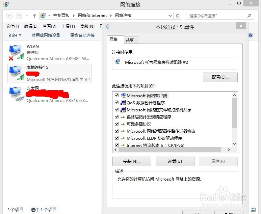Close the 本地连接* 5 属性 dialog

point(241,26)
